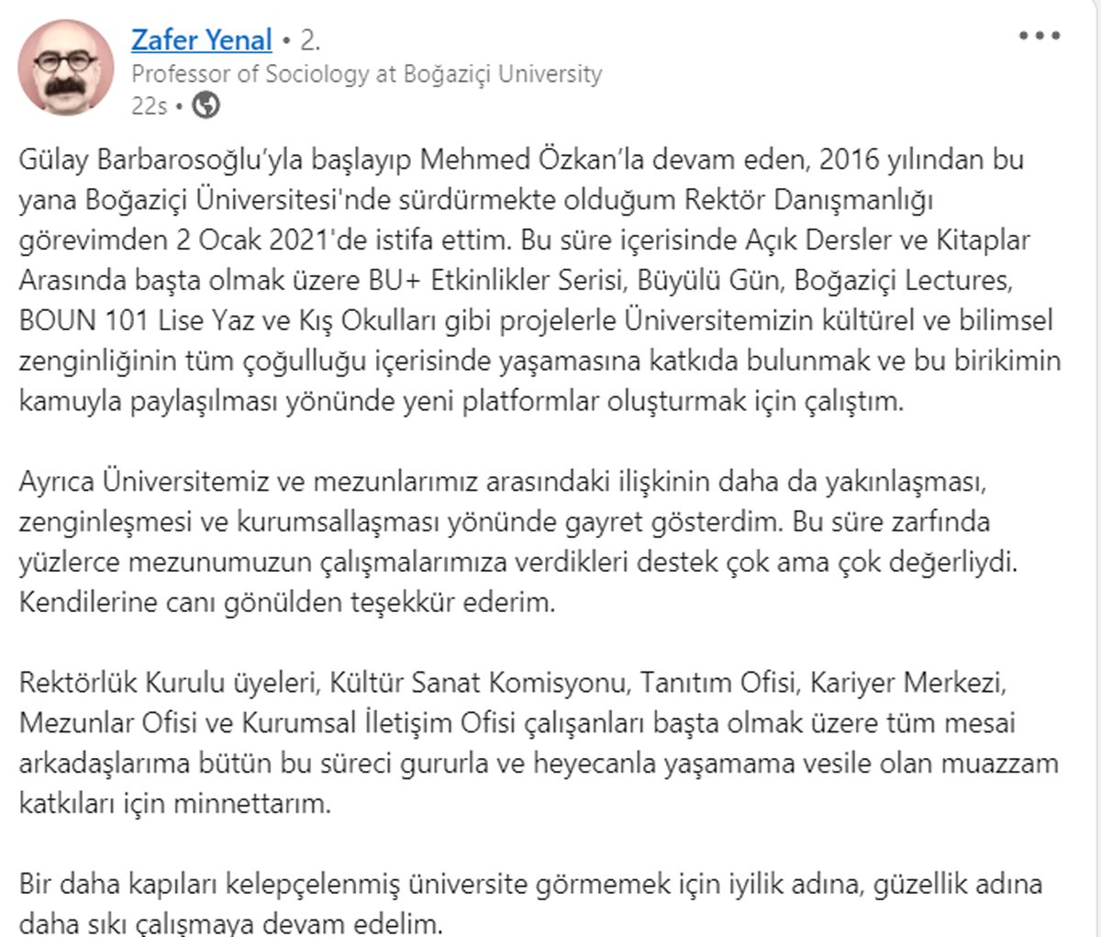Viewport: 1101px width, 937px height.
Task: Click the globe public visibility icon
Action: [206, 106]
